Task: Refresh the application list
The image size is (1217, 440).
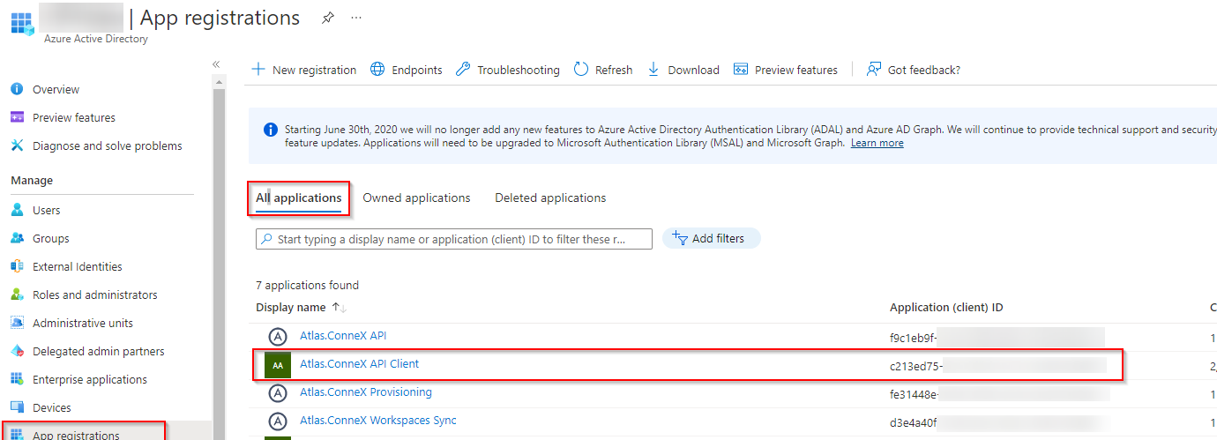Action: [x=603, y=70]
